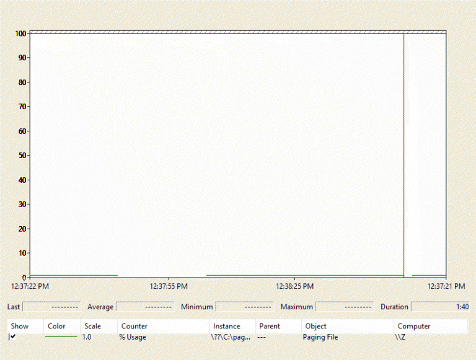Sort by the Show column header
The image size is (476, 360).
click(20, 326)
